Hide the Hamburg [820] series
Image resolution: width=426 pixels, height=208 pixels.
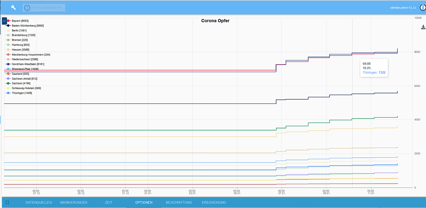click(x=18, y=45)
